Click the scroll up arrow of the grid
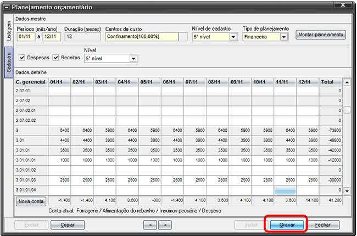This screenshot has height=236, width=357. pos(347,82)
